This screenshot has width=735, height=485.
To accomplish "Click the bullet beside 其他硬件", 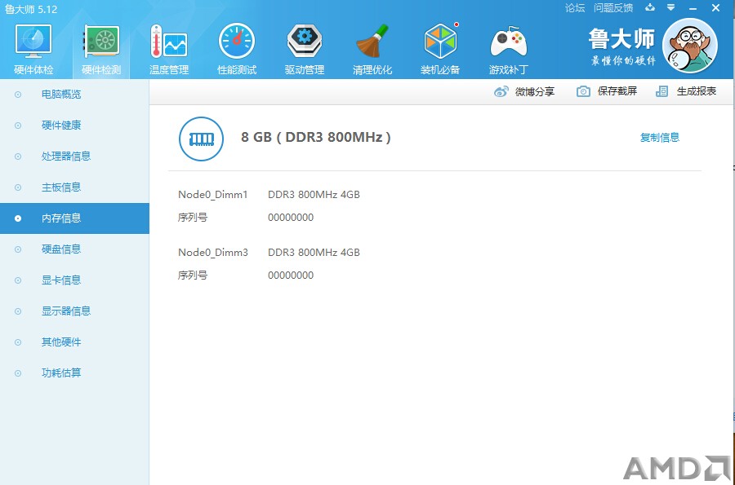I will coord(18,342).
